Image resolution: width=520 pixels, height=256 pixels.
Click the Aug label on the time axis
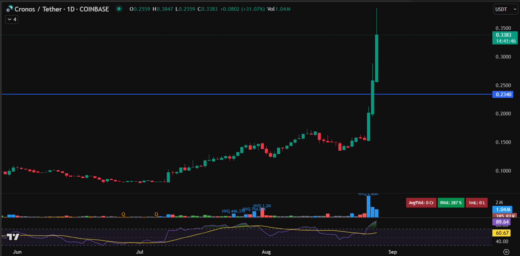(266, 252)
